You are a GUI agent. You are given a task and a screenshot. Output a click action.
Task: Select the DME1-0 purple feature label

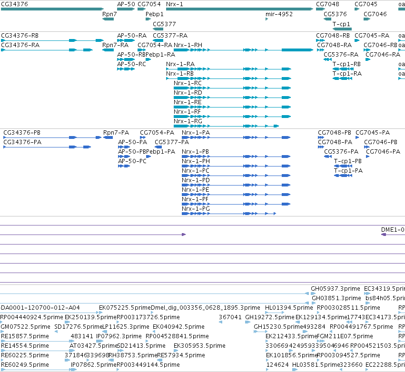pos(393,229)
